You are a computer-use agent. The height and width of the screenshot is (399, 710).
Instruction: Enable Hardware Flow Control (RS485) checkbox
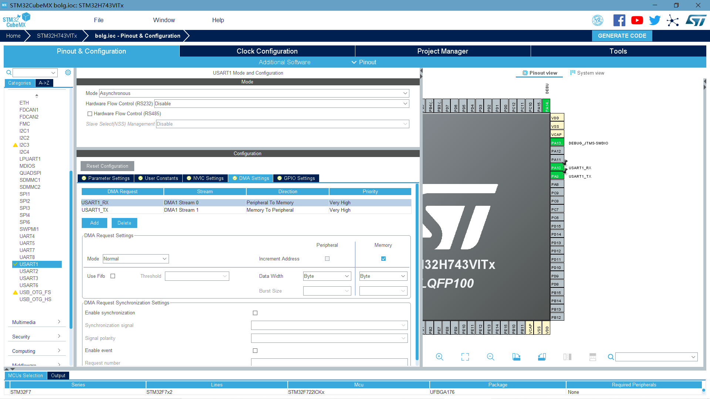pos(89,114)
